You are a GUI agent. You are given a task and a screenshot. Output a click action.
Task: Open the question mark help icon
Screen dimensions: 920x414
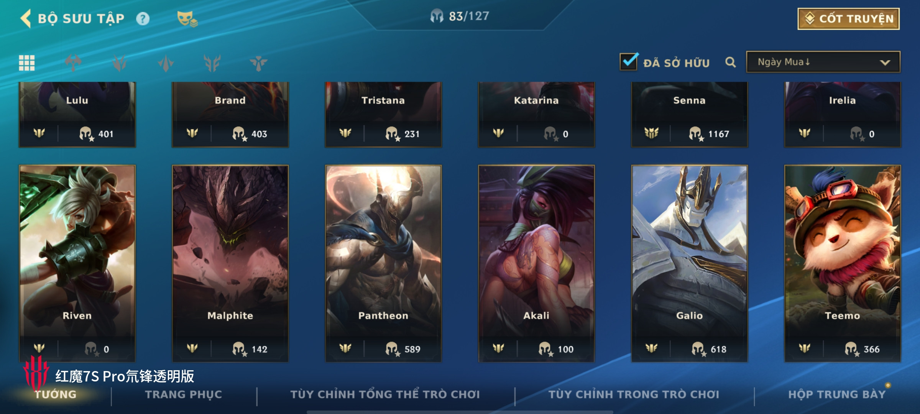tap(143, 19)
